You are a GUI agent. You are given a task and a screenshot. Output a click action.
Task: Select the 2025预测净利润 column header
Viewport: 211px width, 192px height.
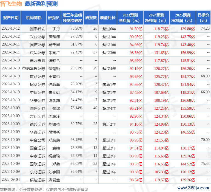click(183, 18)
